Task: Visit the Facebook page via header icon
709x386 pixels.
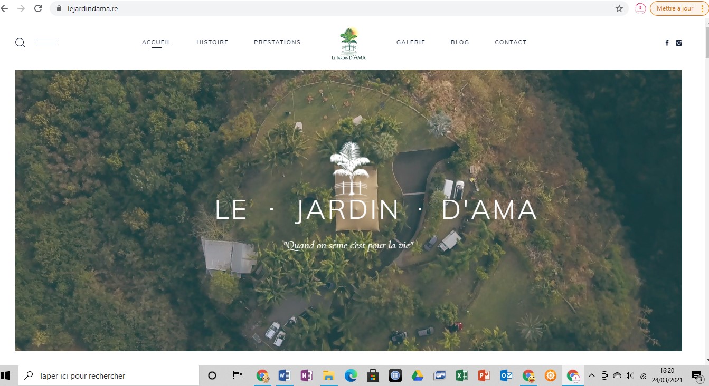Action: pos(667,43)
